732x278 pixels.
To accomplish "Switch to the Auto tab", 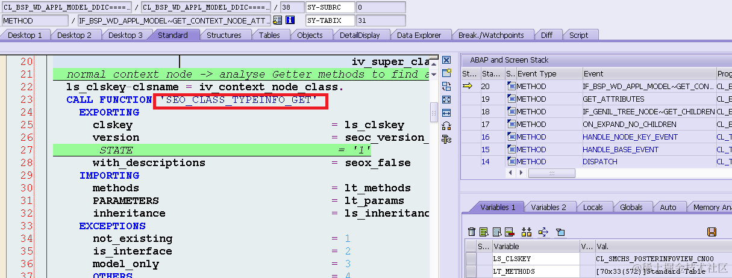I will tap(668, 207).
